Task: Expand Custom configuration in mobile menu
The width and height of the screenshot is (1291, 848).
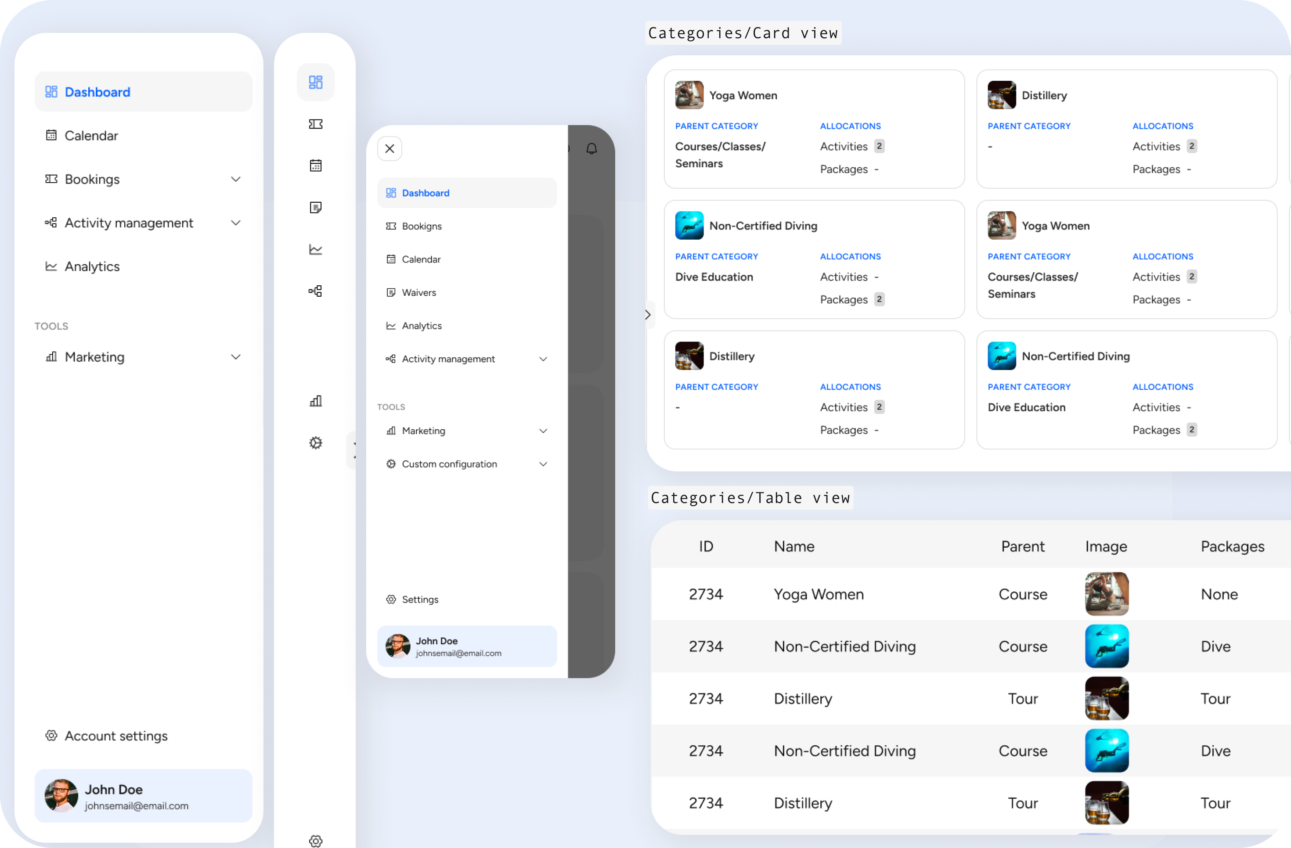Action: tap(543, 464)
